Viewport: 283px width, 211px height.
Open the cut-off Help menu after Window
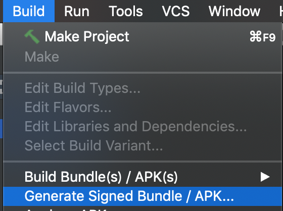point(281,11)
